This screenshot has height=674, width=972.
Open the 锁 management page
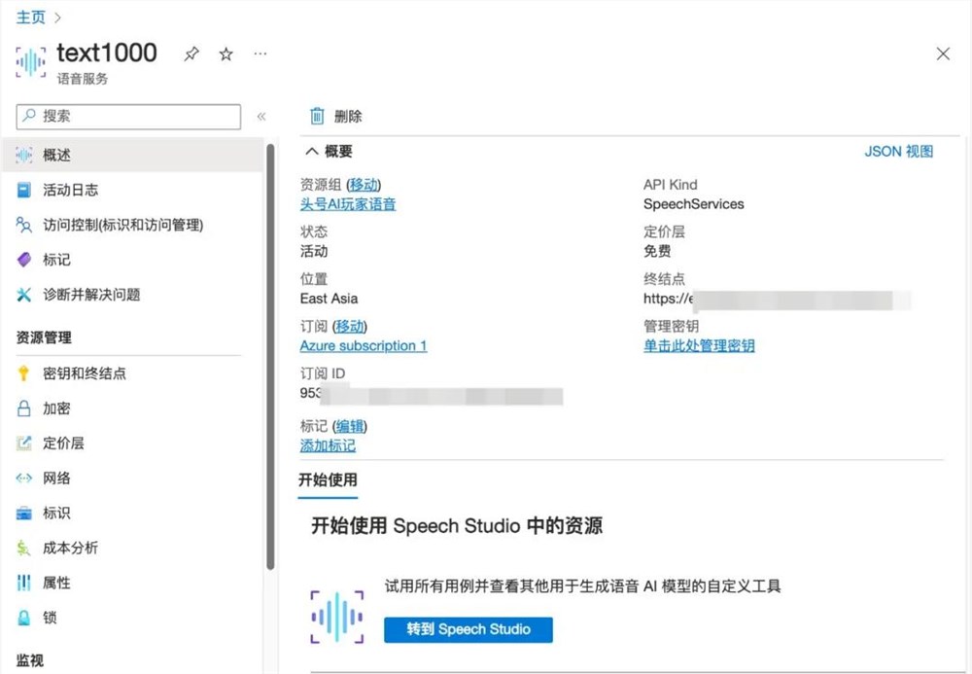pos(49,618)
